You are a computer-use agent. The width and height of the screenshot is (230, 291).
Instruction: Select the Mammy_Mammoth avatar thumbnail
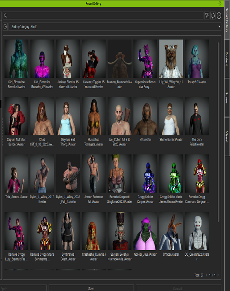point(119,59)
